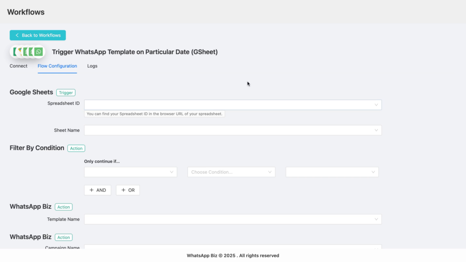Screen dimensions: 466x262
Task: Click the Google Sheets icon in header
Action: pos(15,52)
